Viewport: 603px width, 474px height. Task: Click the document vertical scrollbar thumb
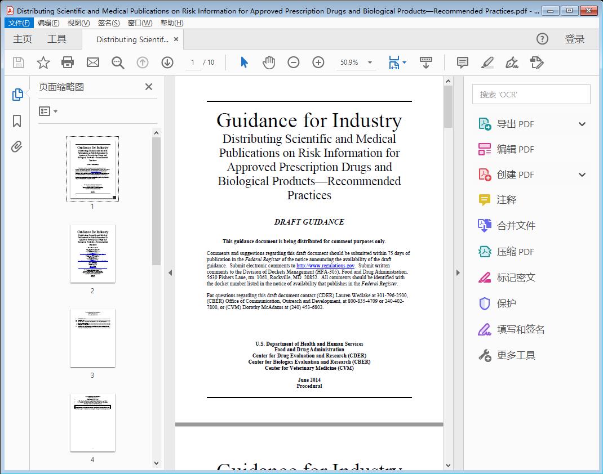click(448, 107)
